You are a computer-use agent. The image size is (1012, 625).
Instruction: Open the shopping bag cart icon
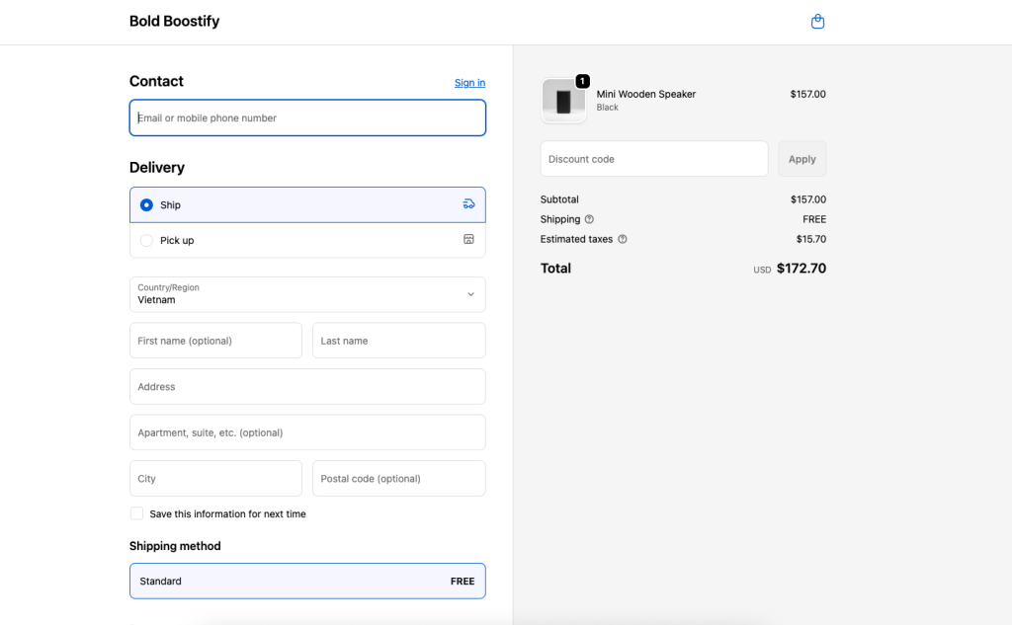pos(817,22)
